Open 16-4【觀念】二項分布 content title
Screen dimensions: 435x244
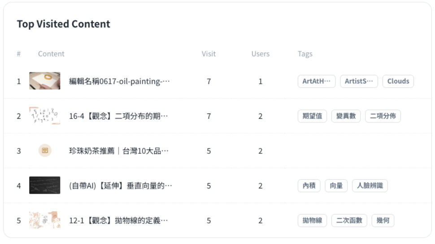(118, 116)
